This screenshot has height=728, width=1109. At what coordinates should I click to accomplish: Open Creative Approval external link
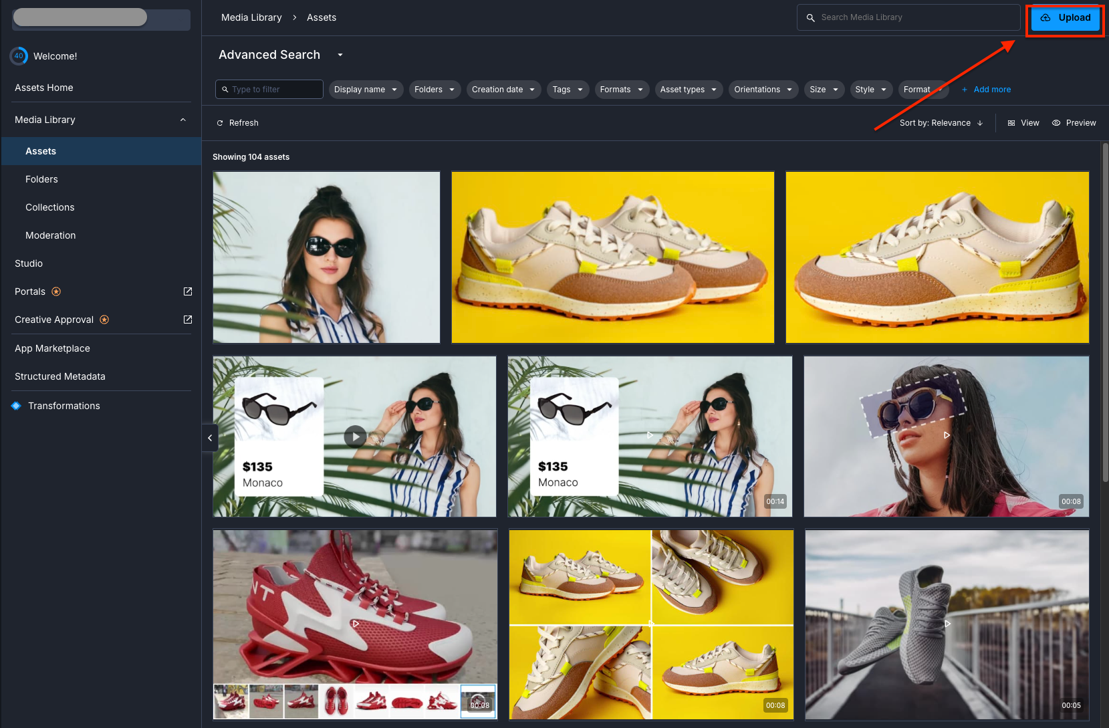pyautogui.click(x=187, y=319)
